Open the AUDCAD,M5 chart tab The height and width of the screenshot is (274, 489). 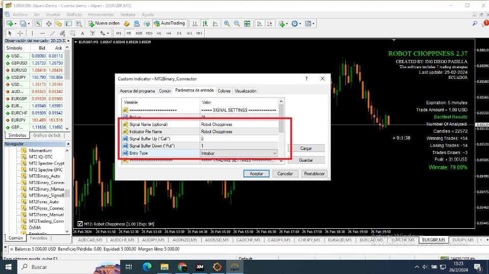pos(90,240)
